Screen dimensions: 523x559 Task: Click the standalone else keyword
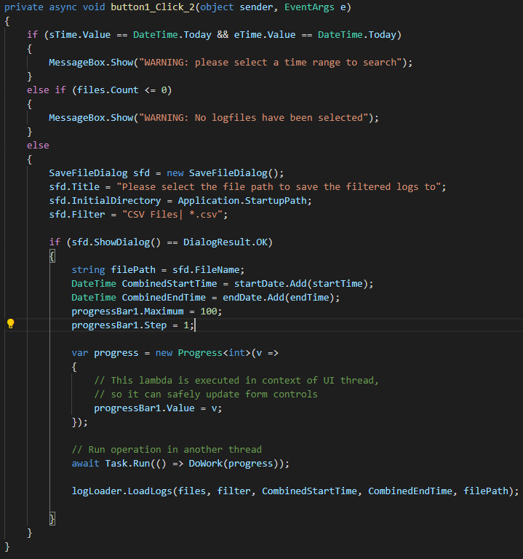coord(38,145)
